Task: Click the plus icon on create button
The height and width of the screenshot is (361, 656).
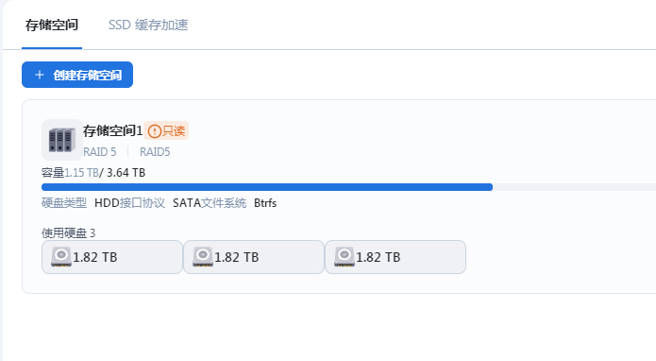Action: pos(40,75)
